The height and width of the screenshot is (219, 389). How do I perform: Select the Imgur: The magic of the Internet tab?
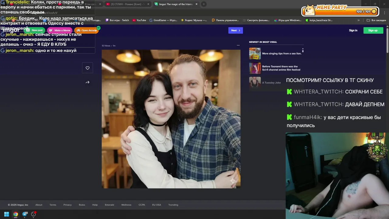(x=176, y=4)
